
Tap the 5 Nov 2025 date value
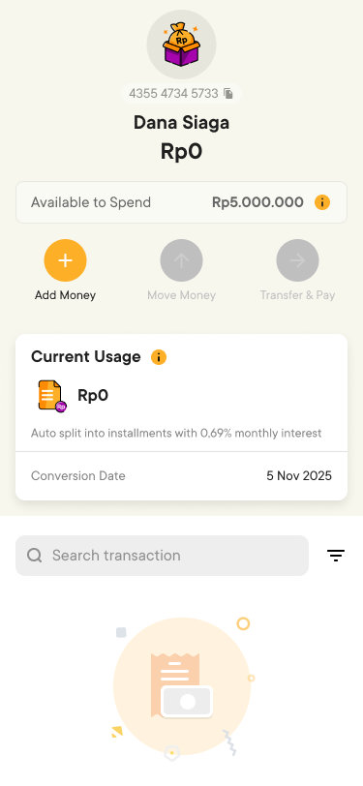coord(299,475)
